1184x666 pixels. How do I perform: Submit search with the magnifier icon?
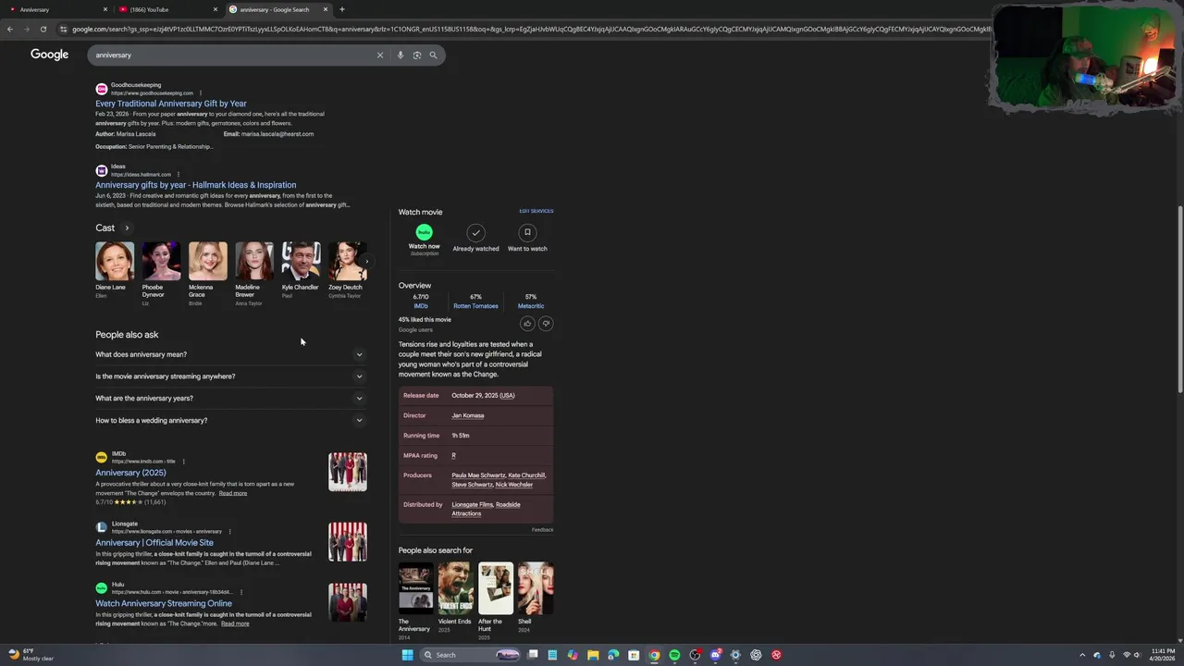(433, 55)
